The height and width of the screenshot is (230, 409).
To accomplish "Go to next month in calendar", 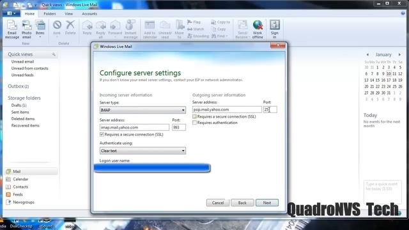I will 399,55.
